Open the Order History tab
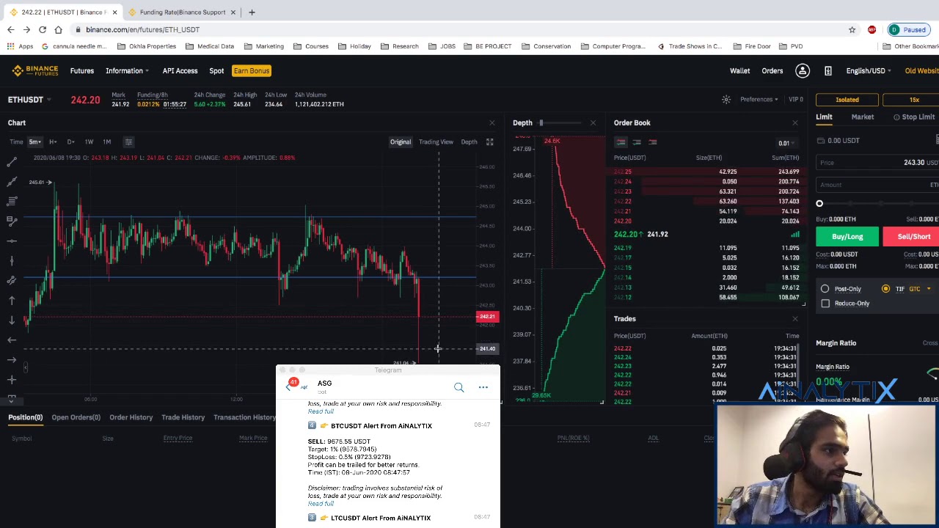The image size is (939, 528). coord(131,417)
